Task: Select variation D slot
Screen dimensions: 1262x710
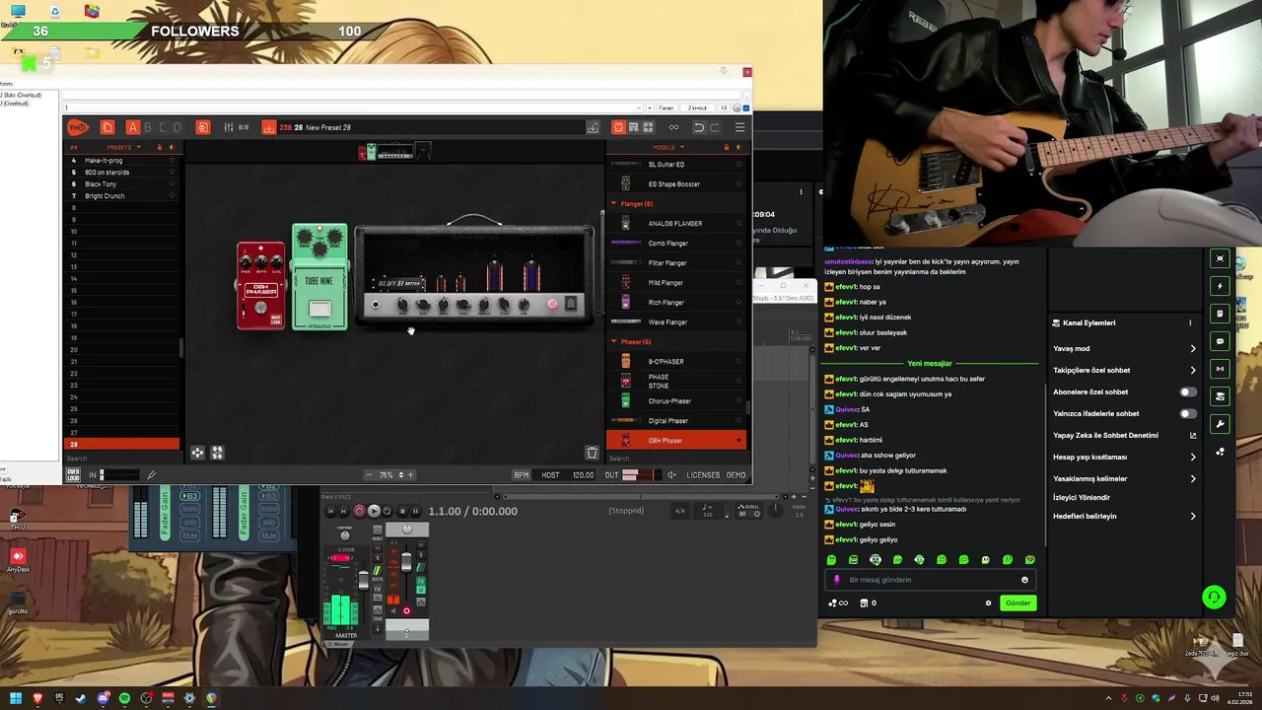Action: [x=177, y=127]
